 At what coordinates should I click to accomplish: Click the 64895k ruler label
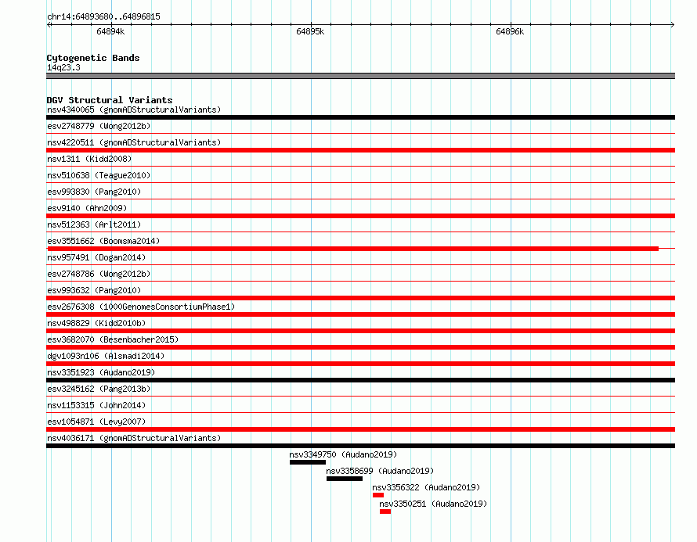click(310, 31)
